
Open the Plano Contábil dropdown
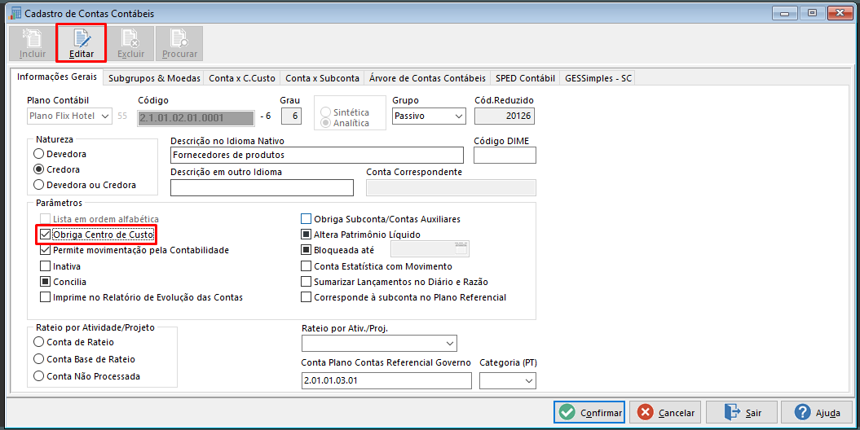pos(69,116)
